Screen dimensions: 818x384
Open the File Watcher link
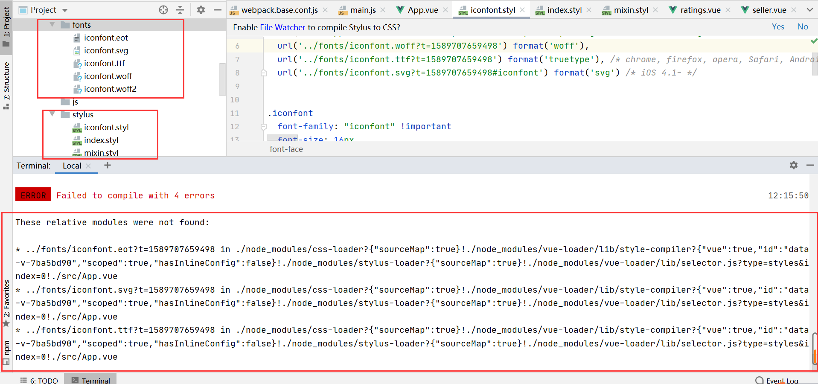point(282,28)
